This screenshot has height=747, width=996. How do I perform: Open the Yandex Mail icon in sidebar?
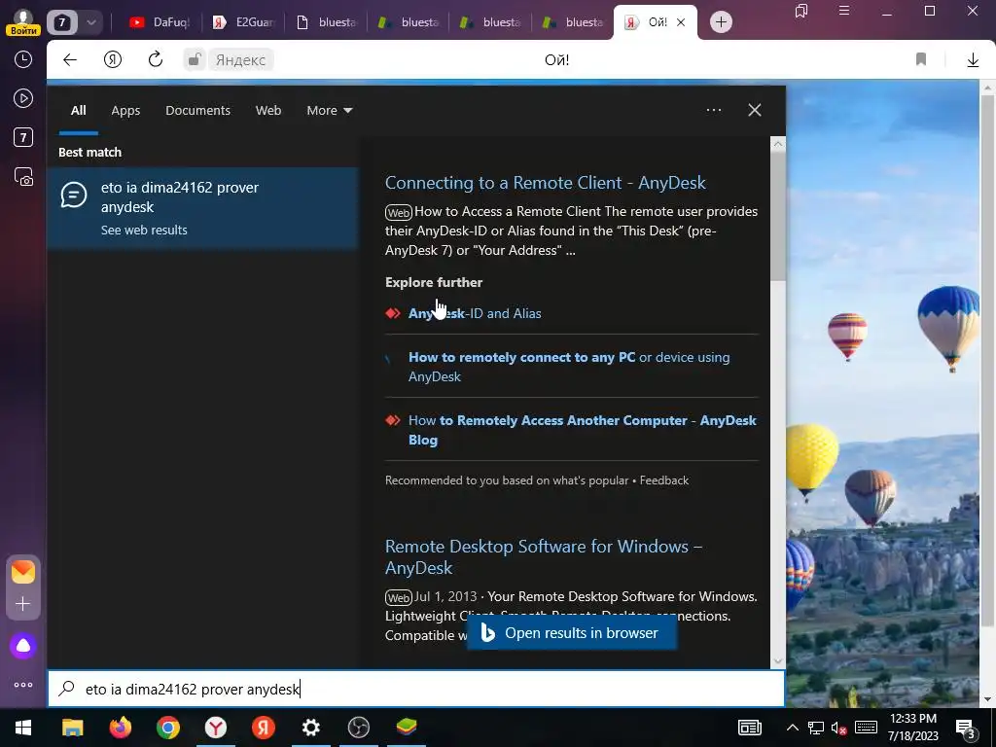[x=23, y=572]
